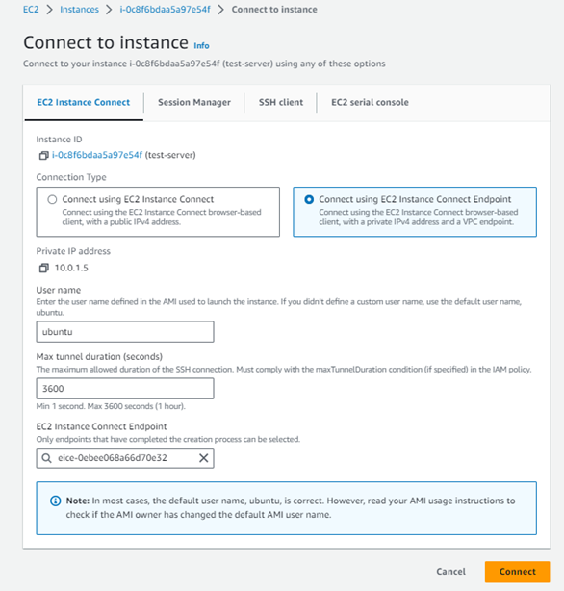Viewport: 564px width, 591px height.
Task: Open instance i-0c8f6bdaa5a97e54f breadcrumb link
Action: coord(166,10)
